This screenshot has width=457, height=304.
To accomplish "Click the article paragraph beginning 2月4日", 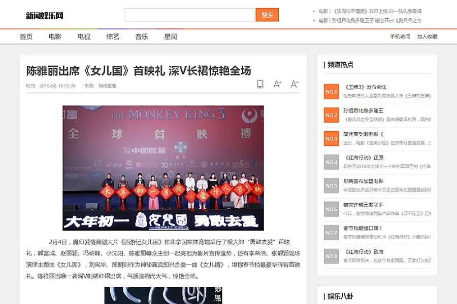I will point(163,259).
